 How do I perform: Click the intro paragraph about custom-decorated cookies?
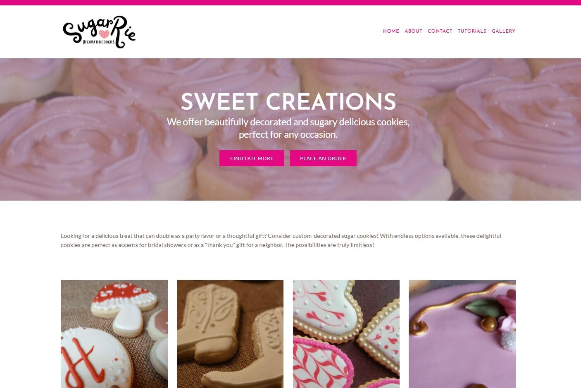coord(281,240)
